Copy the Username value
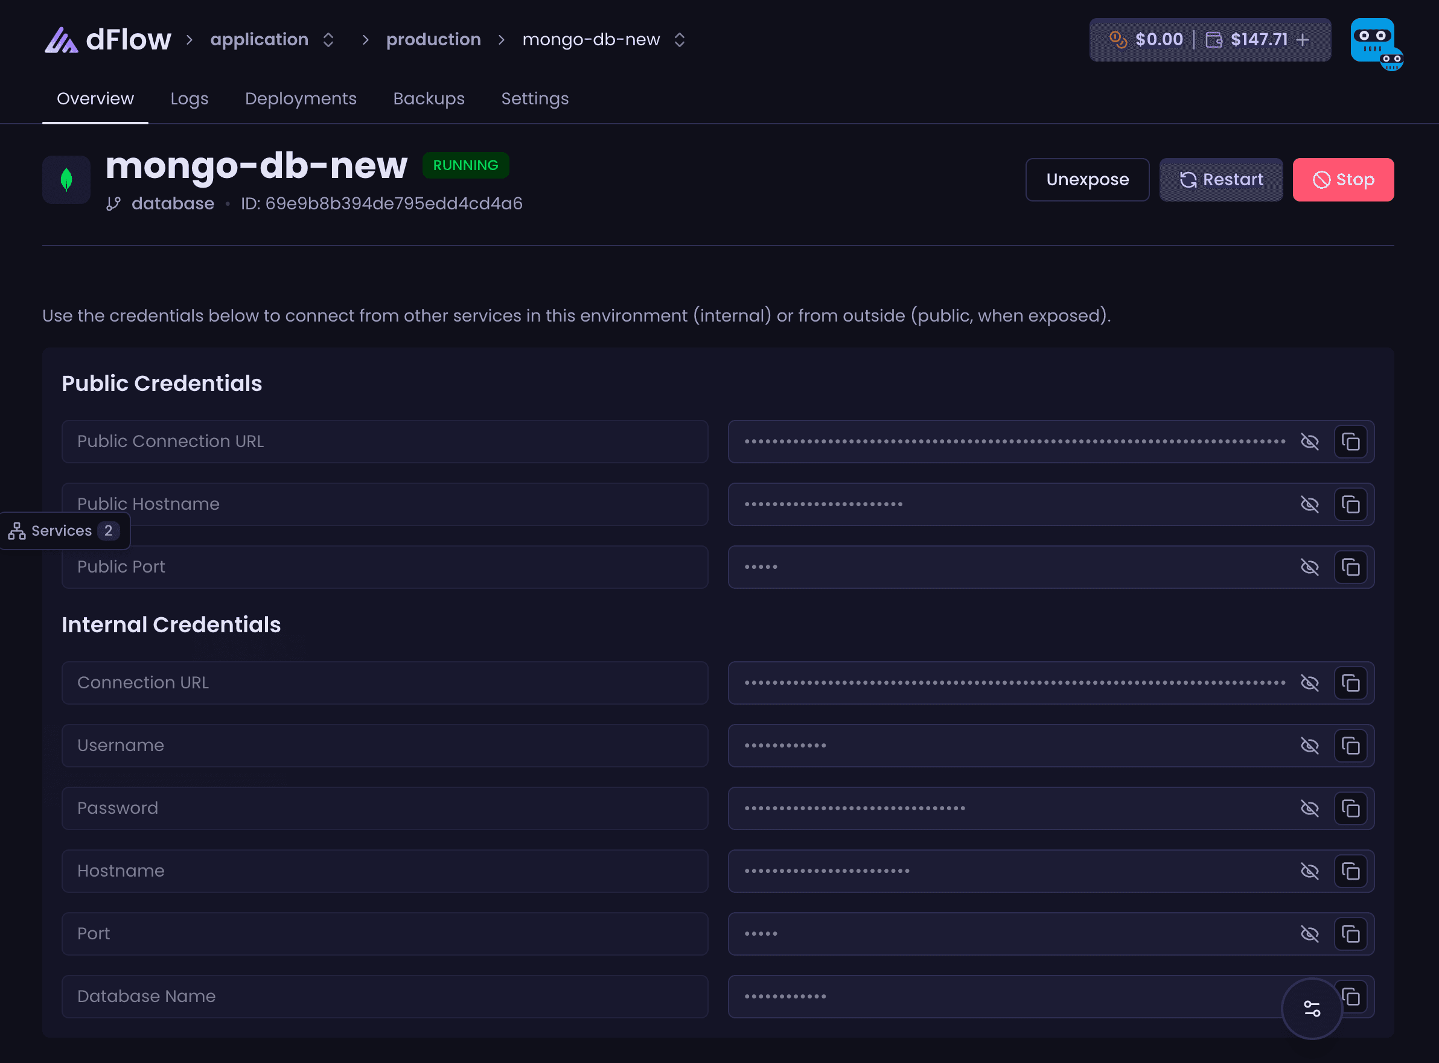1439x1063 pixels. pyautogui.click(x=1350, y=746)
